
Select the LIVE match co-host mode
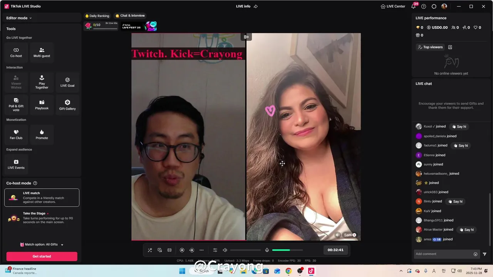pos(42,197)
